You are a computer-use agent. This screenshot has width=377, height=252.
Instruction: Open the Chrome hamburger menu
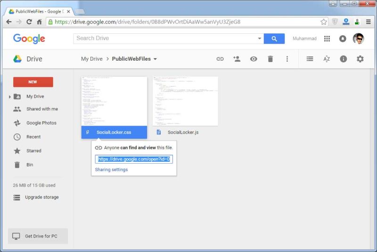point(368,22)
